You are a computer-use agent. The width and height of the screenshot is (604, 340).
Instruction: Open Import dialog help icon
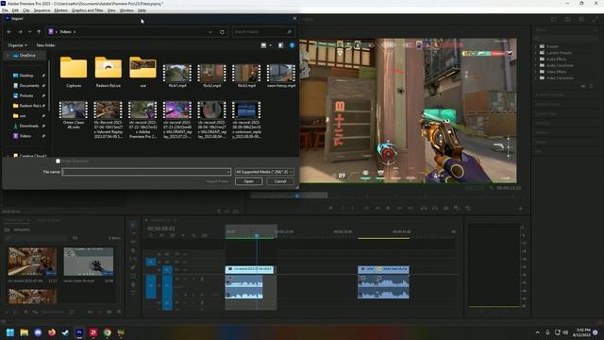pos(292,45)
